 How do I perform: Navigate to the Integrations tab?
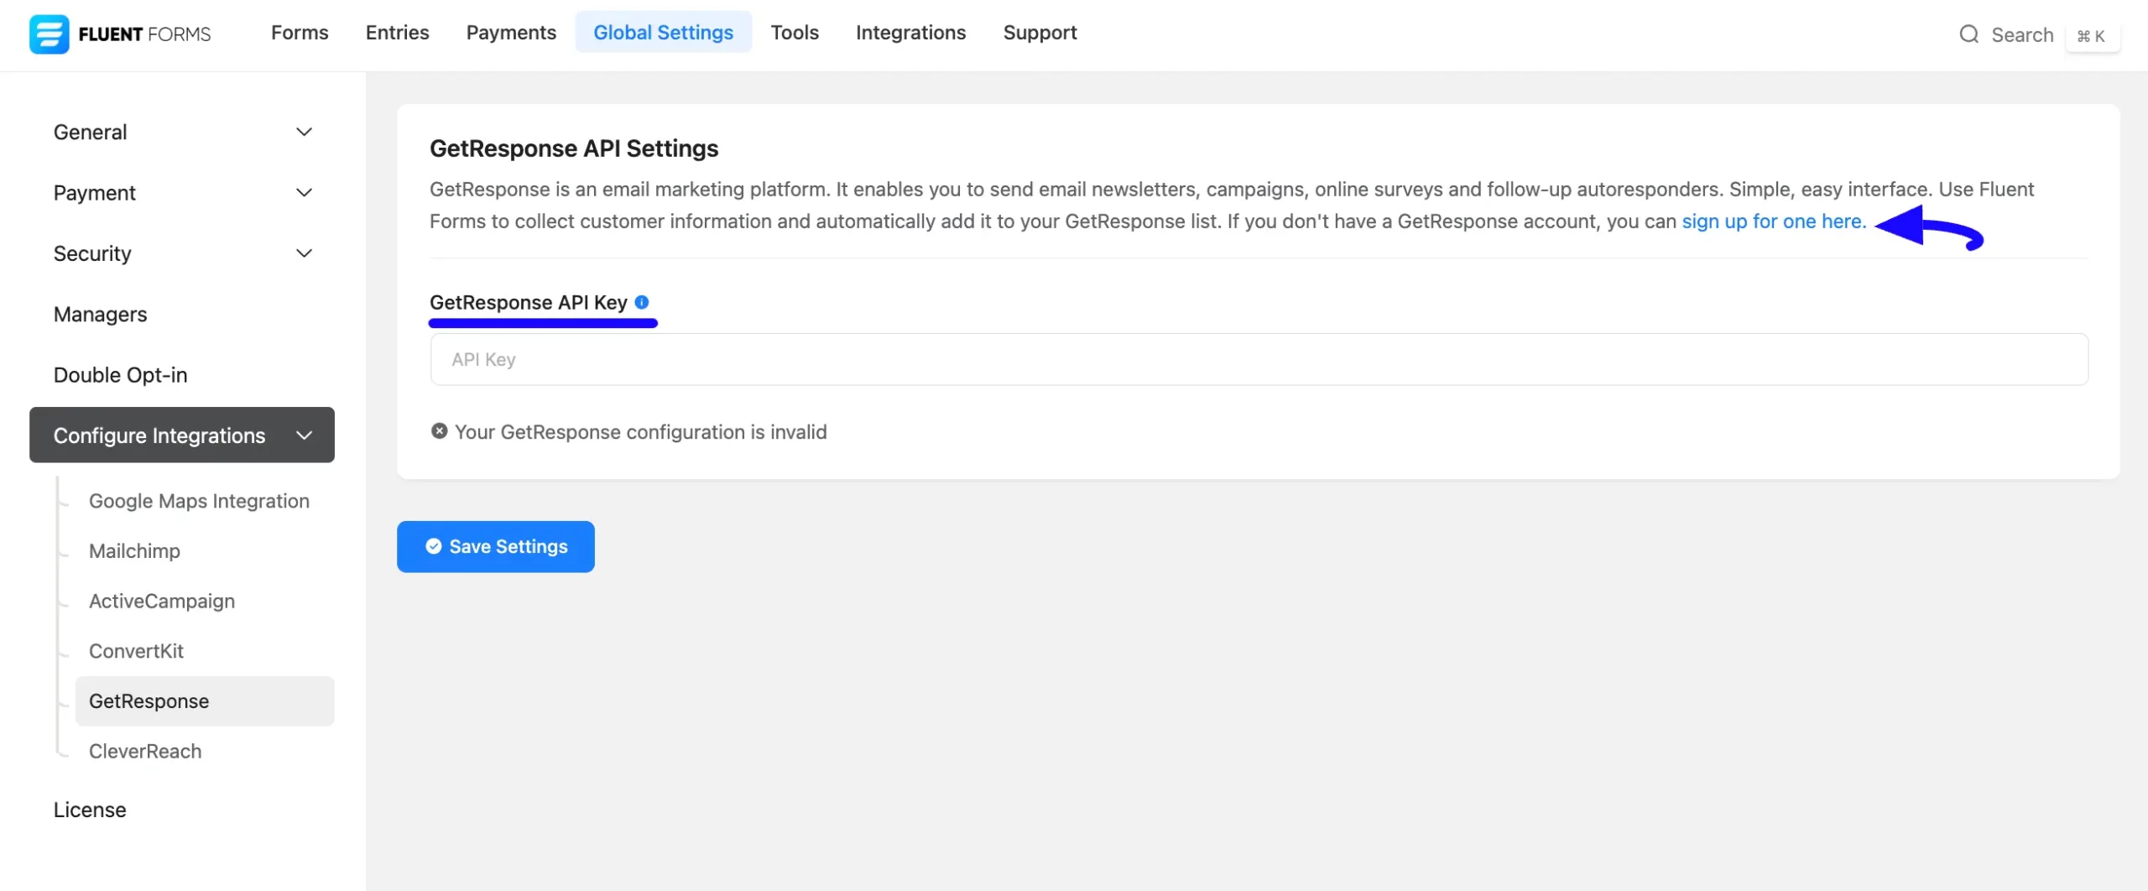pos(910,32)
